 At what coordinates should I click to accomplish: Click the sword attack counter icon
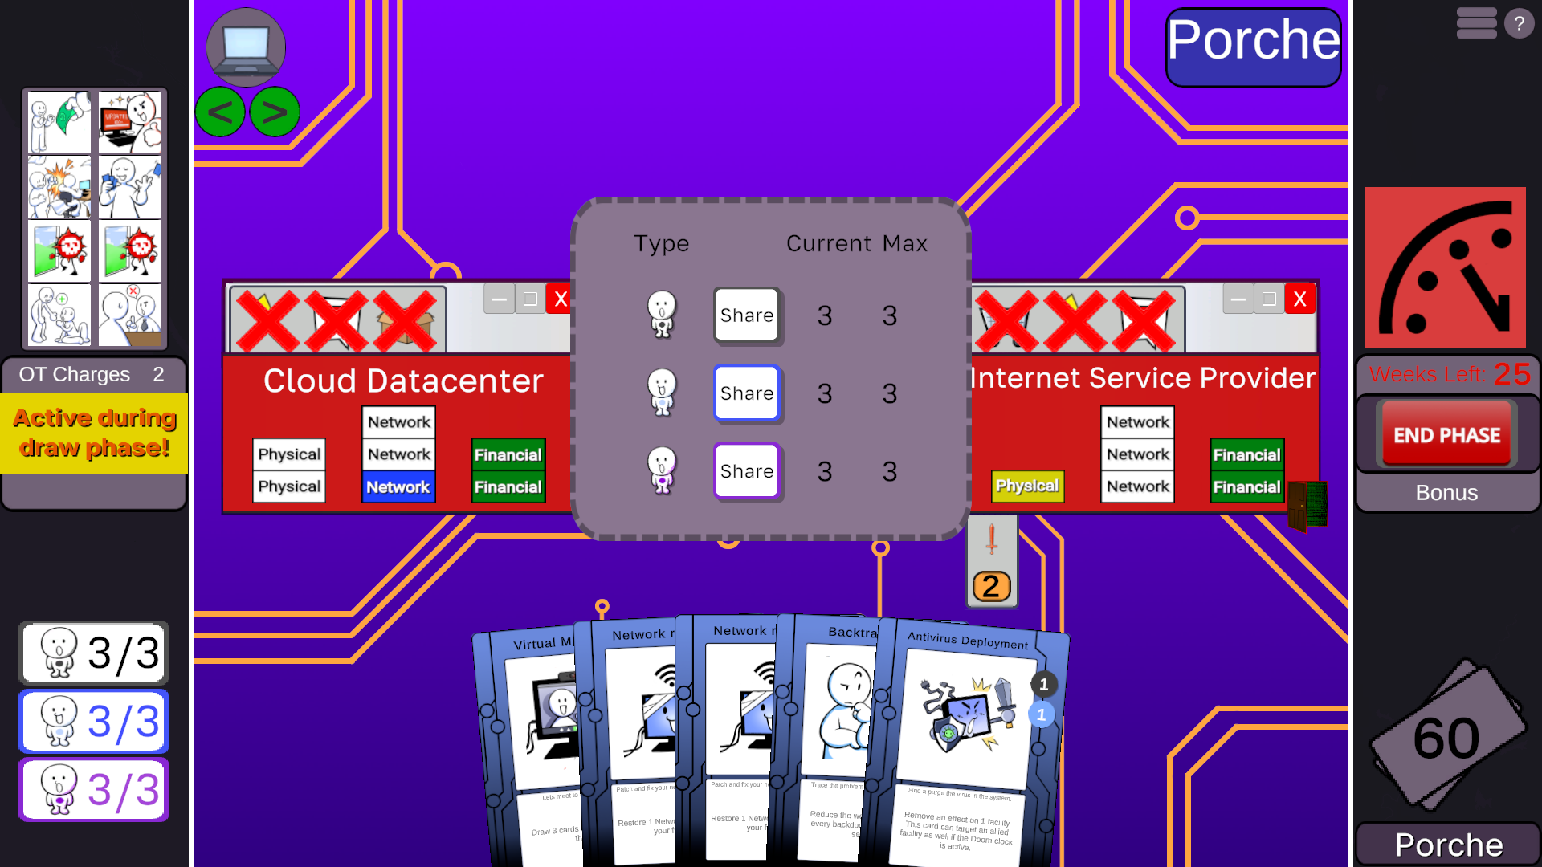[992, 561]
